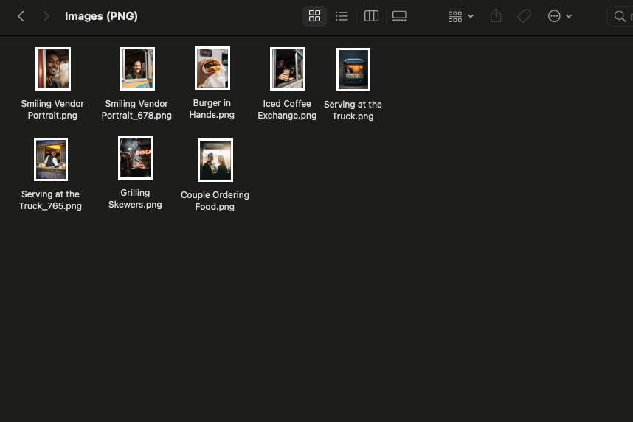Open the More actions ellipsis menu
633x422 pixels.
[559, 16]
